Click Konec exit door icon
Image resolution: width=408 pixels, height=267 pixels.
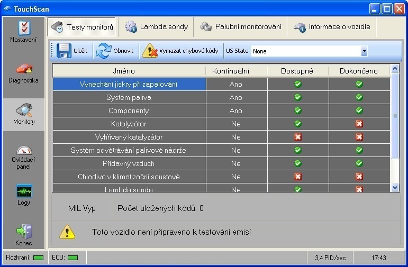click(24, 232)
